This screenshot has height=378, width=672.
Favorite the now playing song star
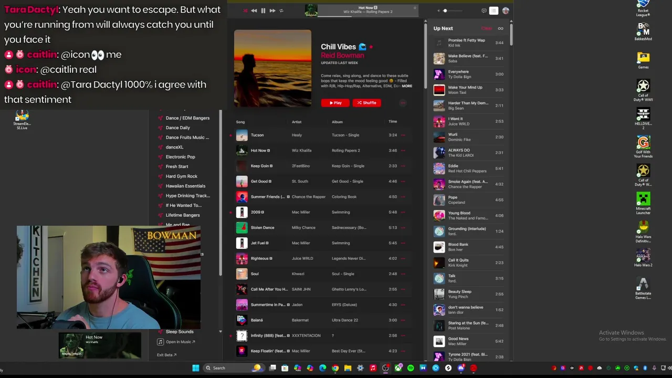[414, 8]
